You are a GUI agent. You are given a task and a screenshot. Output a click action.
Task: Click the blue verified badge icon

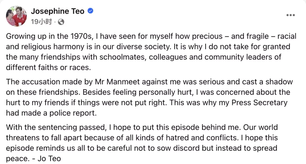(x=90, y=11)
